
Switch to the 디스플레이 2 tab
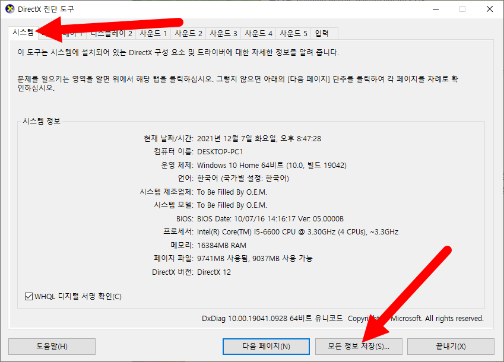(111, 33)
